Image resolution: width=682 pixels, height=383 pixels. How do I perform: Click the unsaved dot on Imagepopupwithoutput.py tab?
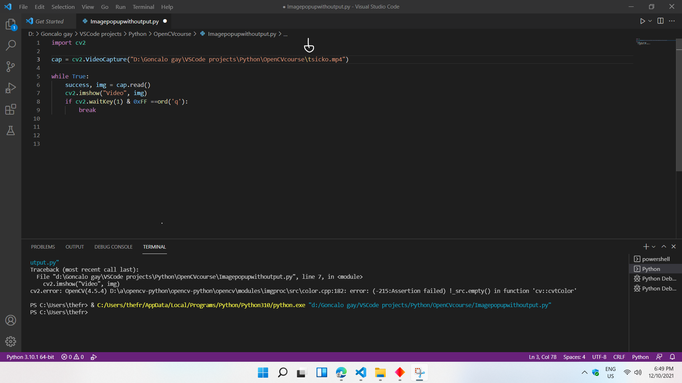tap(165, 21)
